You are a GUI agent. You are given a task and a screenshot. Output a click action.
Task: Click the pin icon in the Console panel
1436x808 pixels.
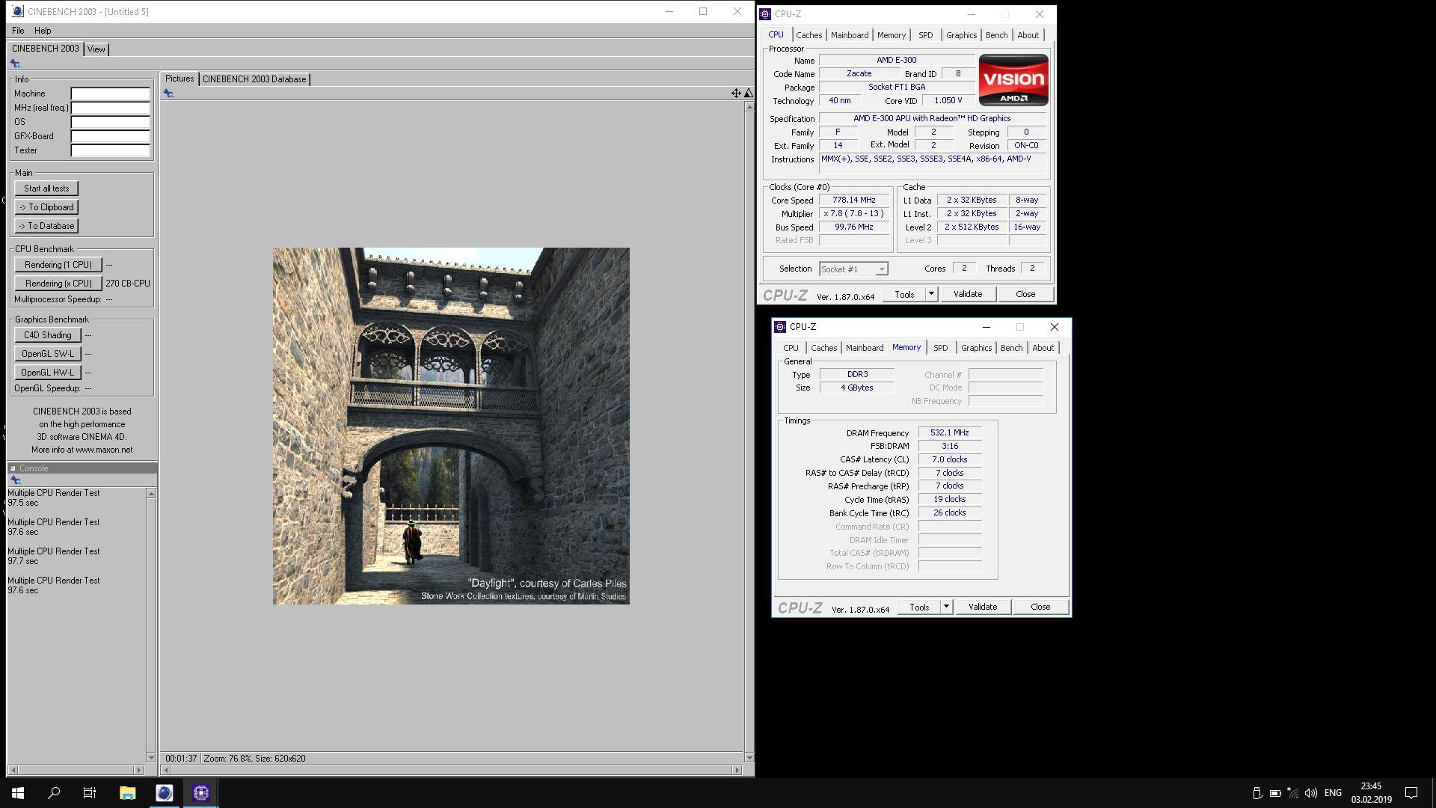tap(15, 480)
